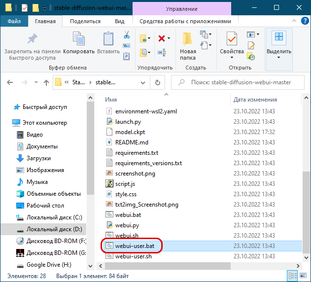Open Quick access in navigation pane
The width and height of the screenshot is (311, 282).
[x=45, y=107]
